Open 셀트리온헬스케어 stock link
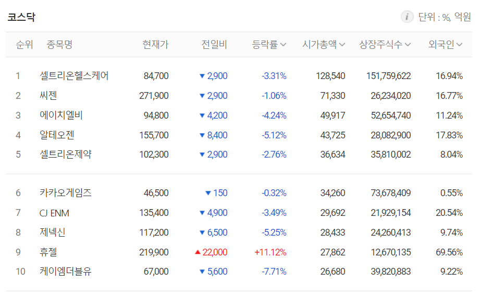481x296 pixels. [74, 75]
